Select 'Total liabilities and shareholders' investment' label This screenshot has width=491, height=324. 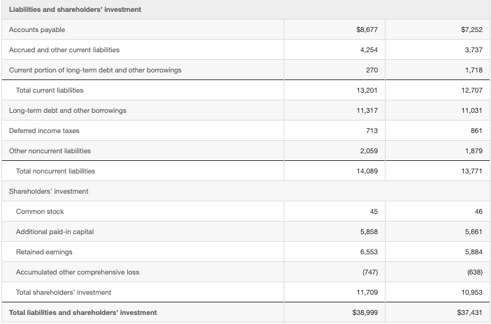coord(83,312)
